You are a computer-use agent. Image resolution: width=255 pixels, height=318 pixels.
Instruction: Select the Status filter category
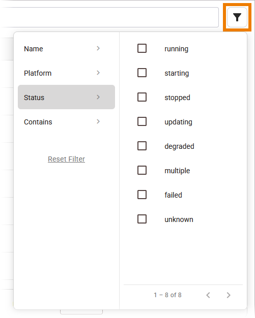click(x=67, y=97)
